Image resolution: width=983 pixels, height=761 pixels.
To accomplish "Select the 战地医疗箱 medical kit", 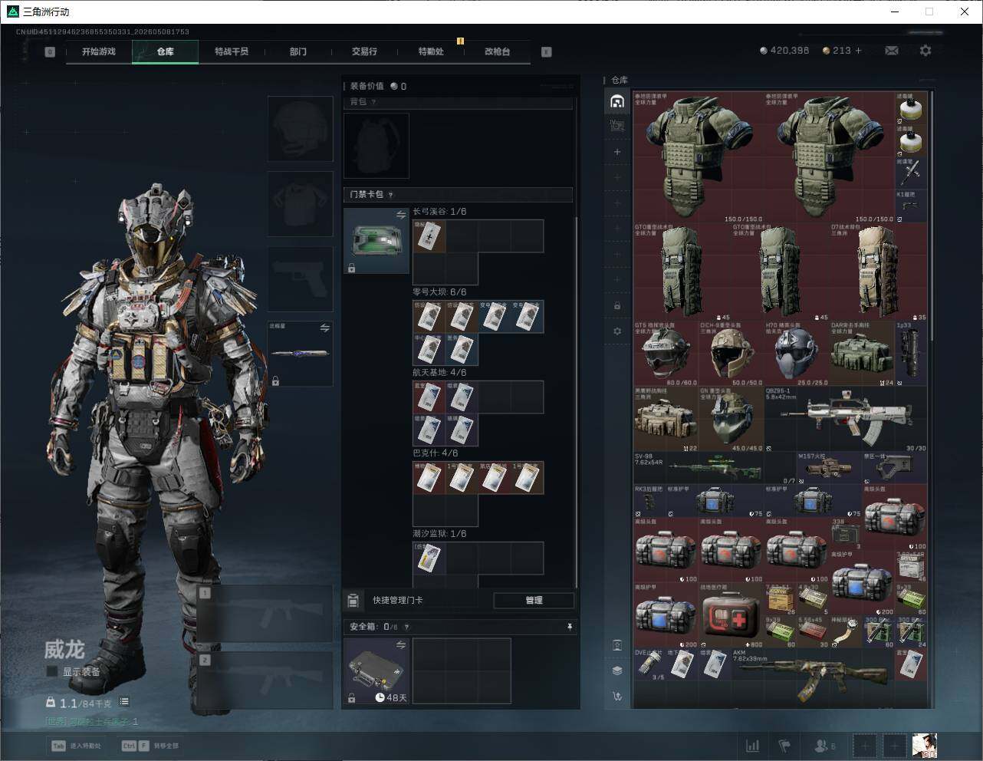I will click(731, 616).
